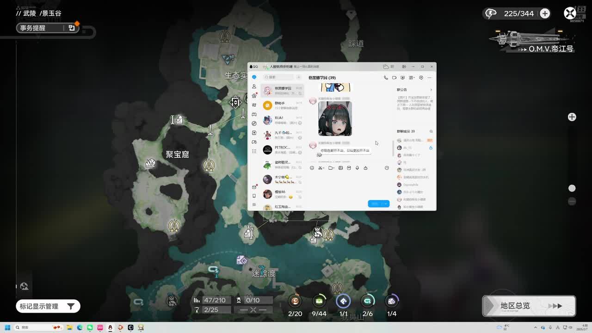The height and width of the screenshot is (333, 592).
Task: Open the screenshot scissors tool dropdown
Action: (321, 168)
